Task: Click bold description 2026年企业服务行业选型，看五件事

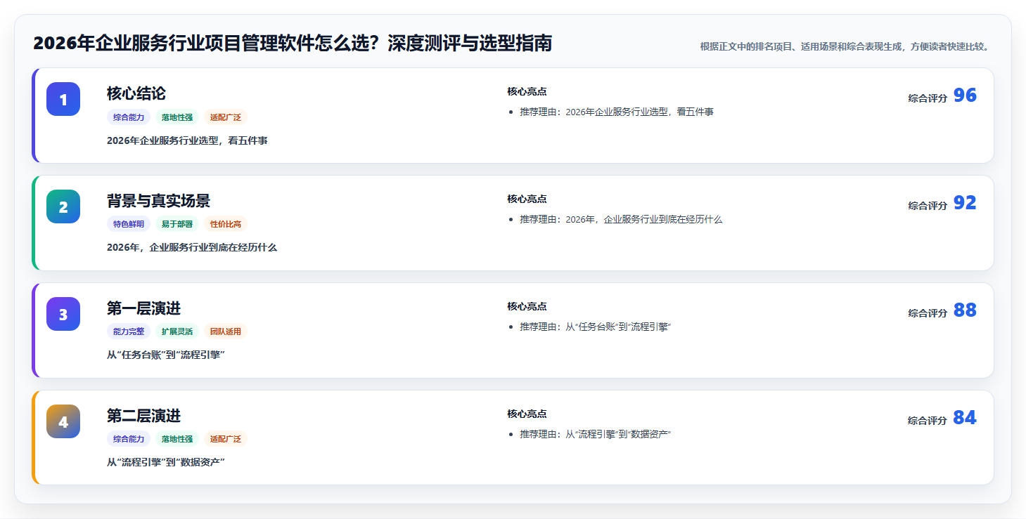Action: pos(187,140)
